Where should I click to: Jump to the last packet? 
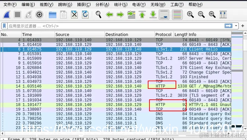click(x=153, y=15)
